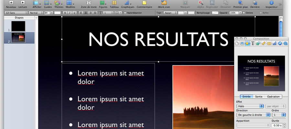
Task: Align text left
Action: click(81, 13)
